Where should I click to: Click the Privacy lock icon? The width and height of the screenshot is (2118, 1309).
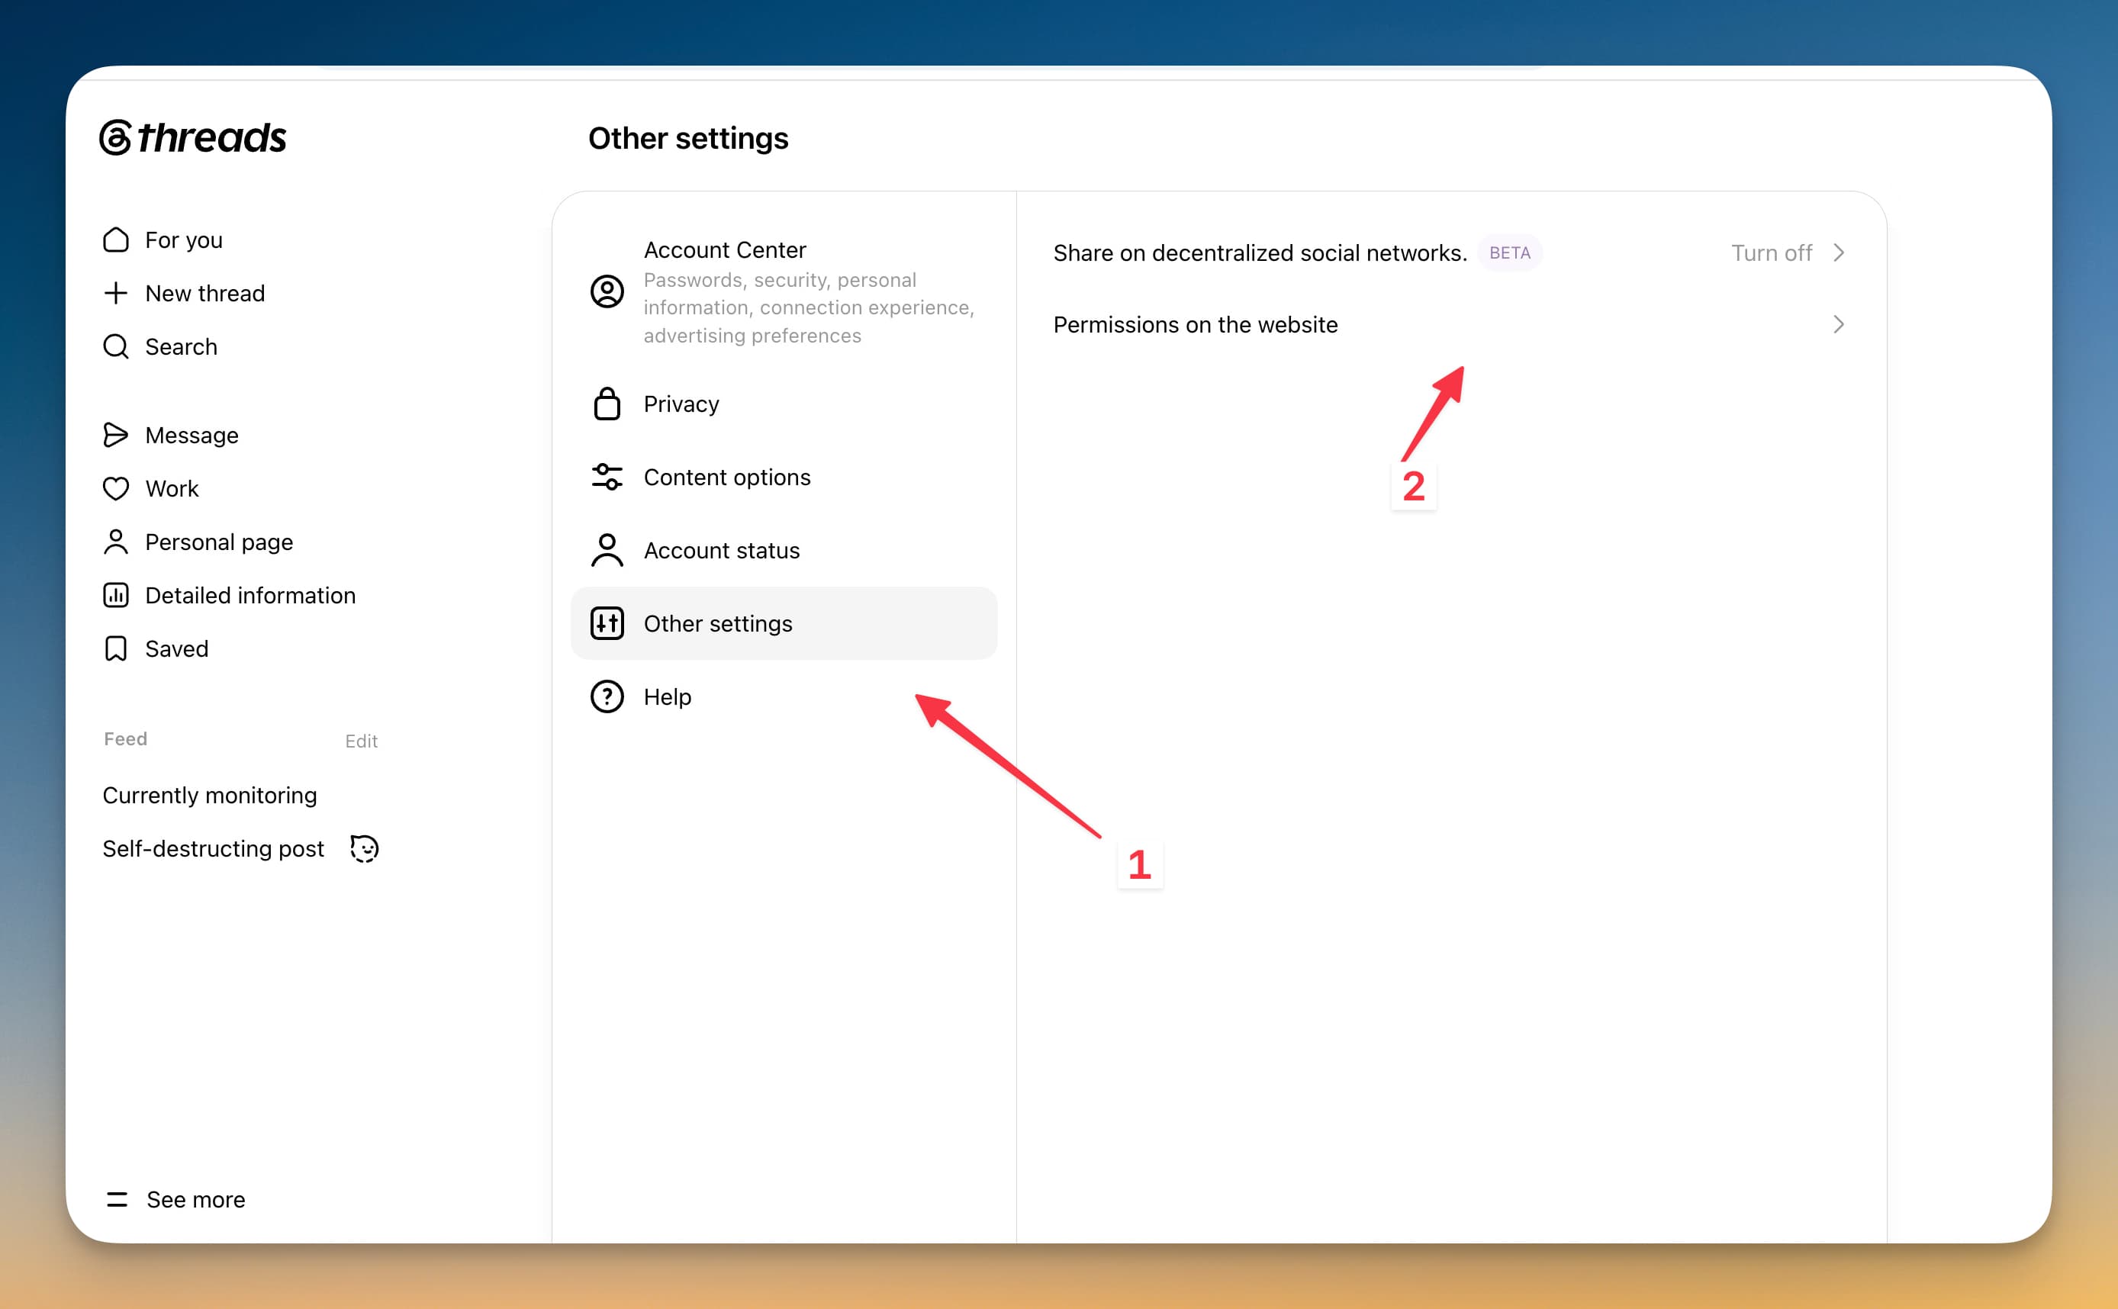607,404
